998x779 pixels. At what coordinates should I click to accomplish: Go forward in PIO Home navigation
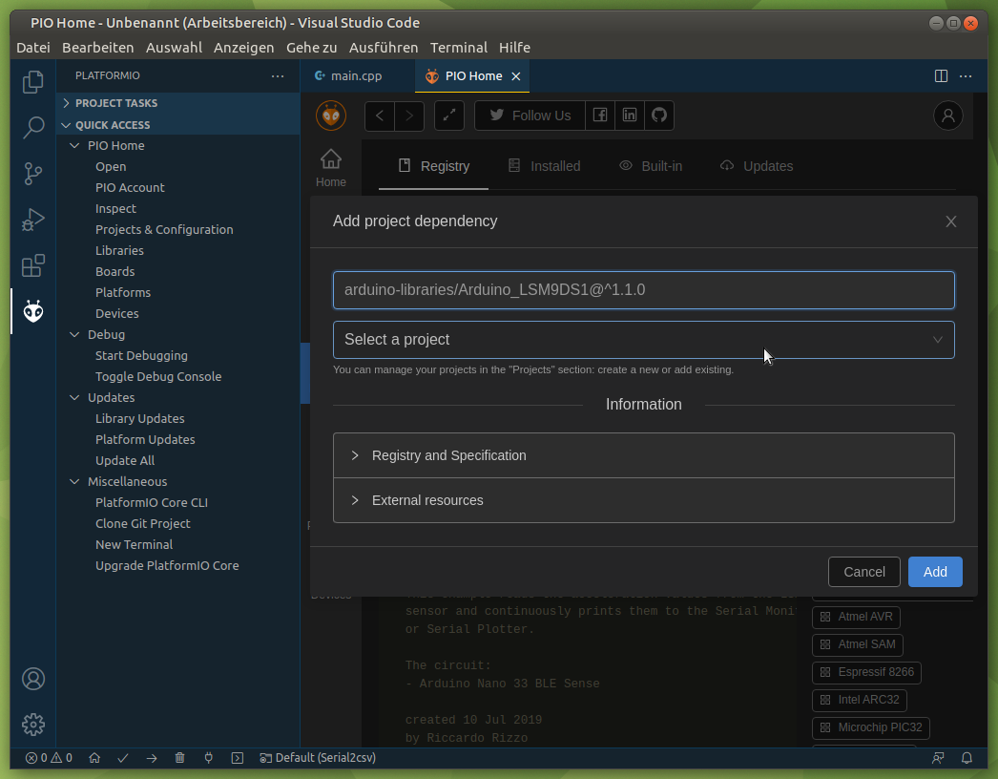point(409,116)
